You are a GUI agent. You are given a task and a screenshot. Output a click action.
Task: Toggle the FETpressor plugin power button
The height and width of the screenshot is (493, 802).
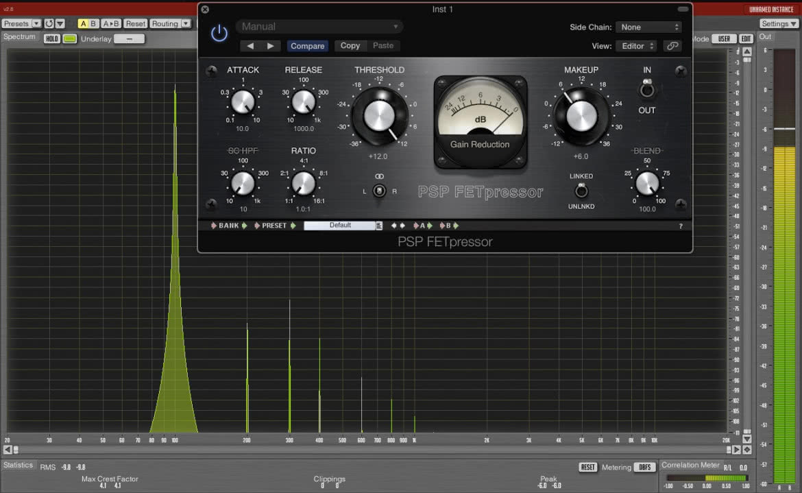tap(219, 33)
